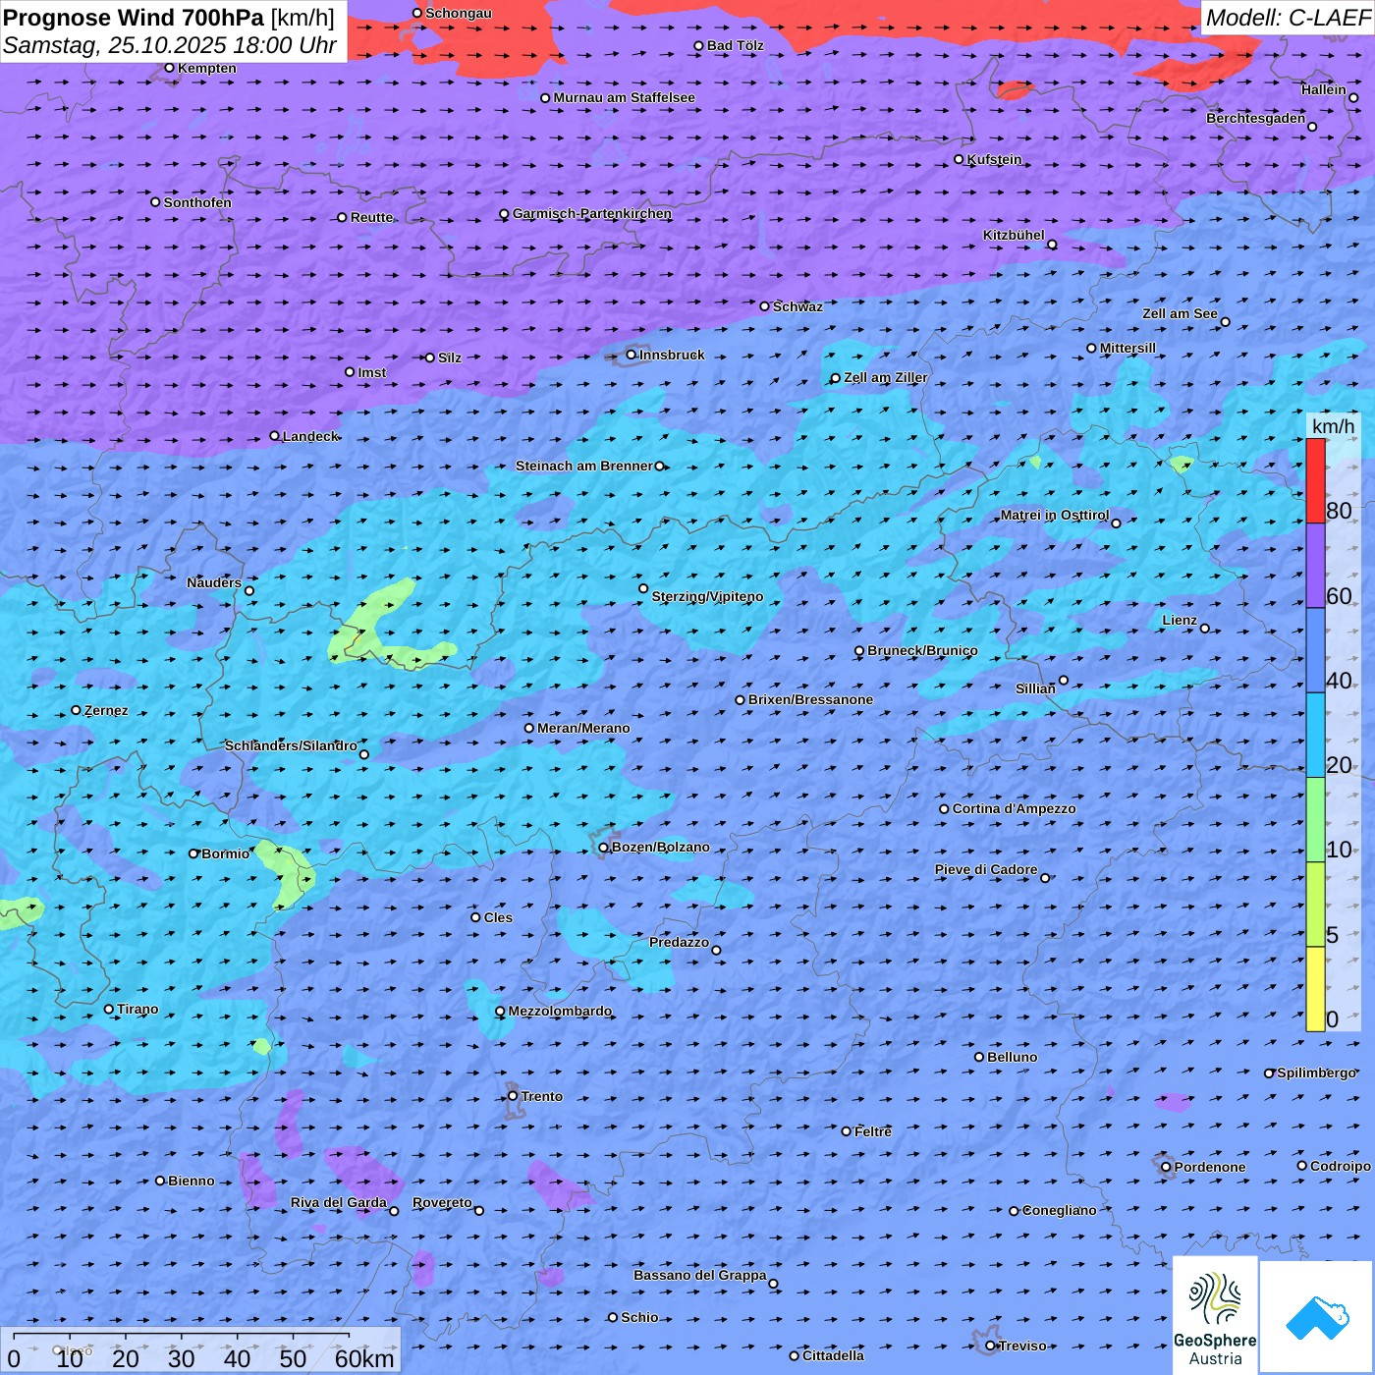Click the Kufstein label
This screenshot has height=1375, width=1375.
tap(994, 159)
